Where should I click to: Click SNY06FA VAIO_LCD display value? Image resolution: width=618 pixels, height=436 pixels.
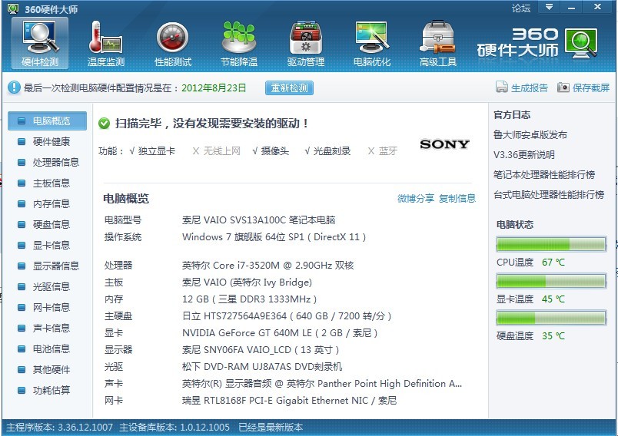pos(261,350)
